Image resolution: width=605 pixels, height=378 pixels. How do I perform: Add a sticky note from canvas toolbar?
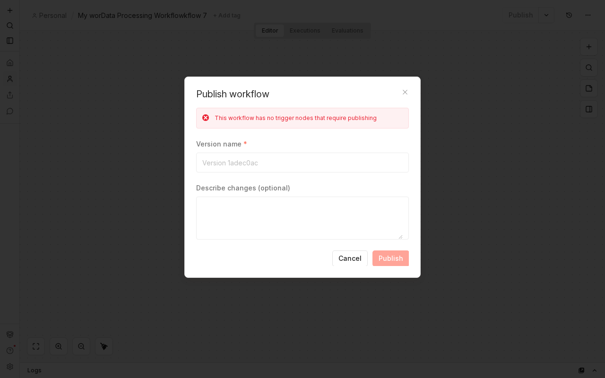(x=589, y=88)
